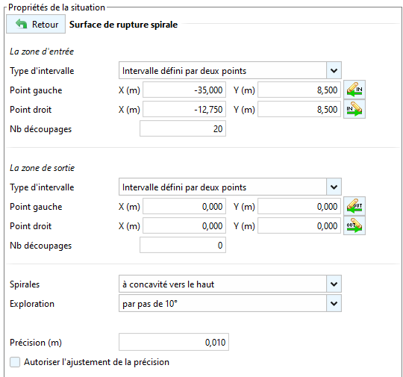Edit entry zone Point gauche X field

click(x=184, y=90)
